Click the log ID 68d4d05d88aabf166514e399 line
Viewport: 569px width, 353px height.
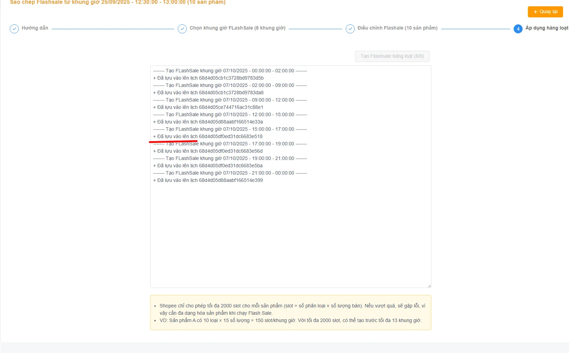(x=208, y=180)
